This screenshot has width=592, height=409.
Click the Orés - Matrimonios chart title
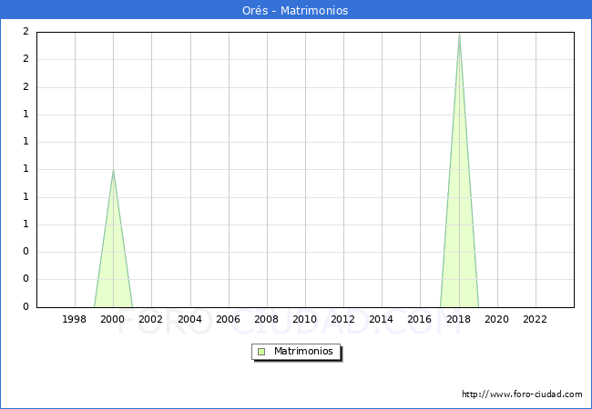pos(296,11)
